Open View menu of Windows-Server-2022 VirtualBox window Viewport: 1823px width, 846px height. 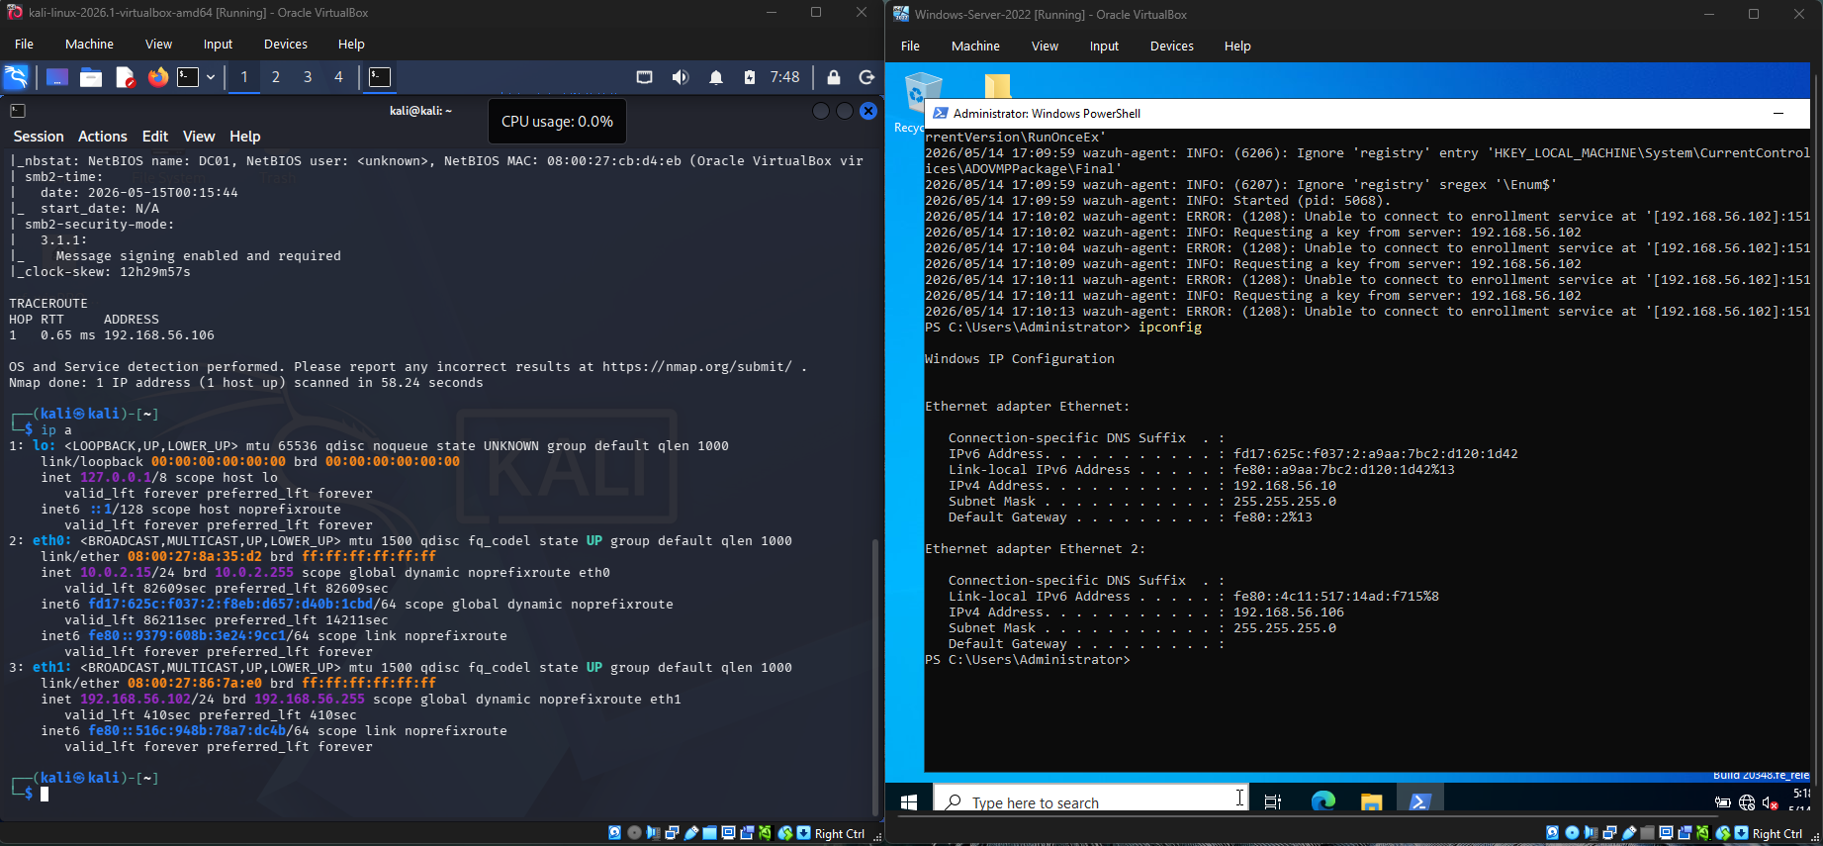pos(1045,46)
